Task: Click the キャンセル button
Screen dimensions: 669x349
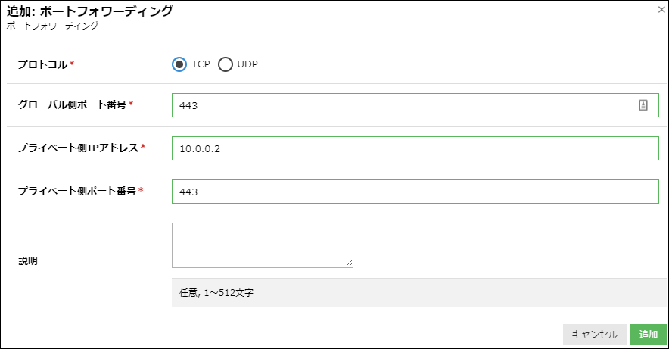Action: pos(594,335)
